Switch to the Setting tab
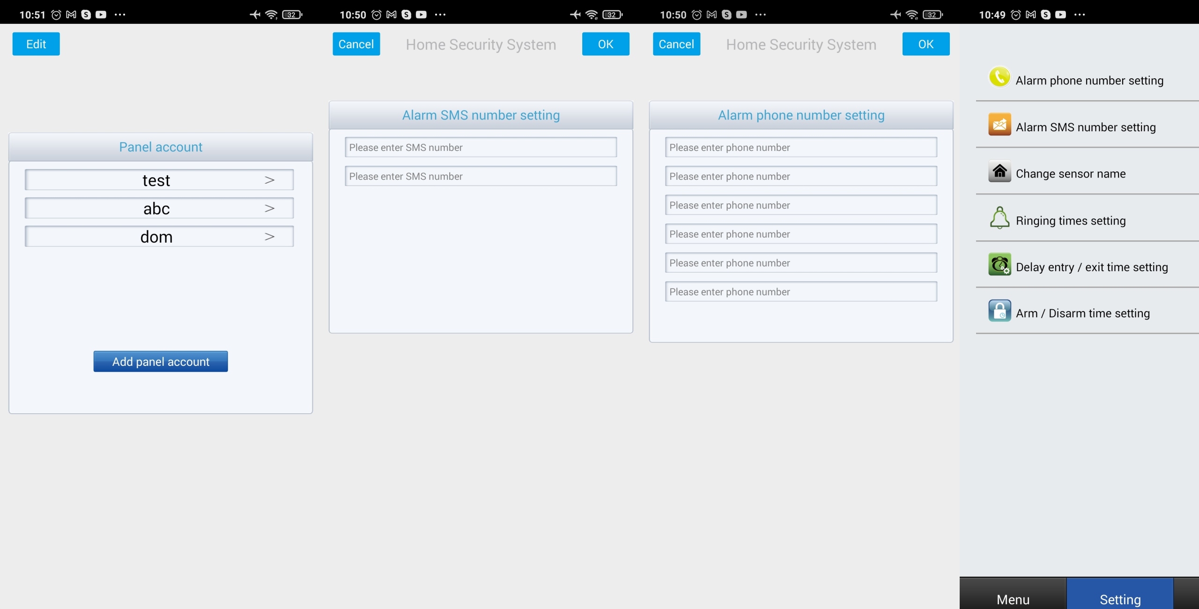The height and width of the screenshot is (609, 1199). pyautogui.click(x=1119, y=598)
